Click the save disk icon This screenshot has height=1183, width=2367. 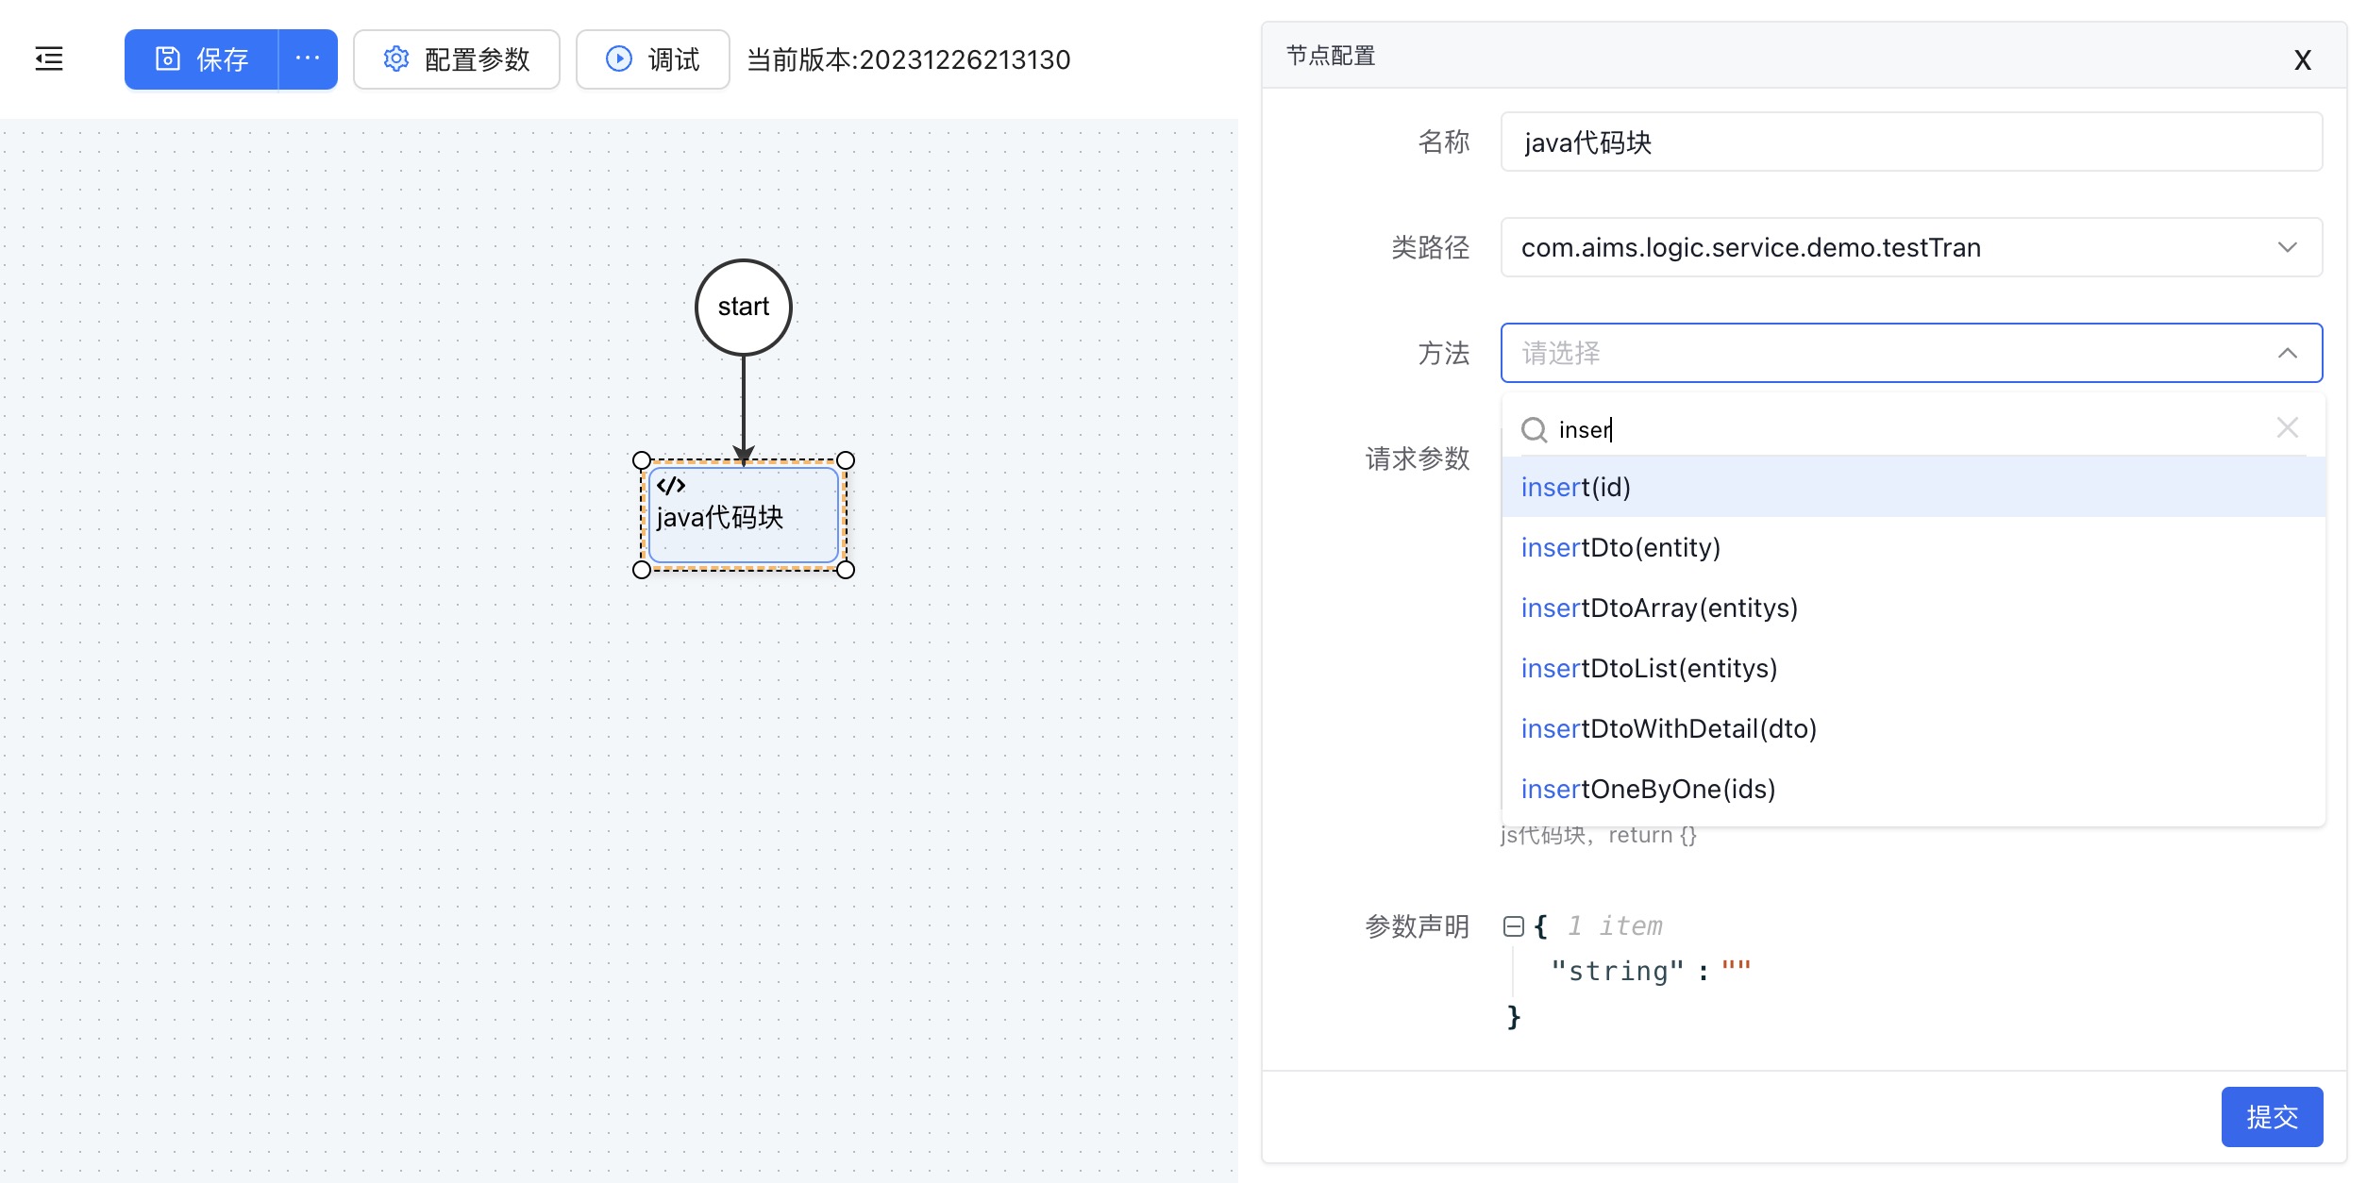click(168, 59)
